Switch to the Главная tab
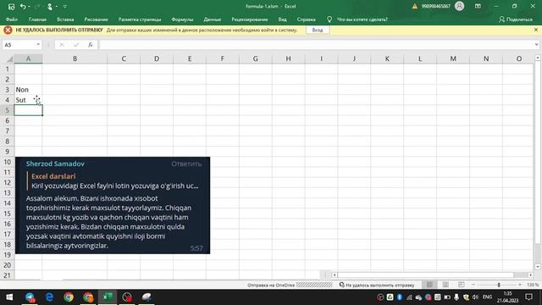The height and width of the screenshot is (305, 542). [37, 19]
